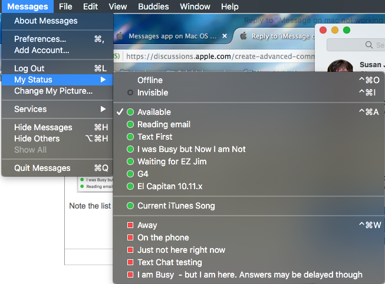Click green dot for Text First status
Viewport: 385px width, 284px height.
130,137
